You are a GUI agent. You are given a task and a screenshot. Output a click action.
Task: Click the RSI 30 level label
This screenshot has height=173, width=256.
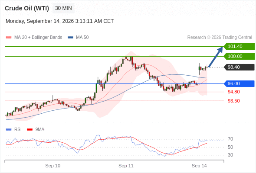(230, 155)
